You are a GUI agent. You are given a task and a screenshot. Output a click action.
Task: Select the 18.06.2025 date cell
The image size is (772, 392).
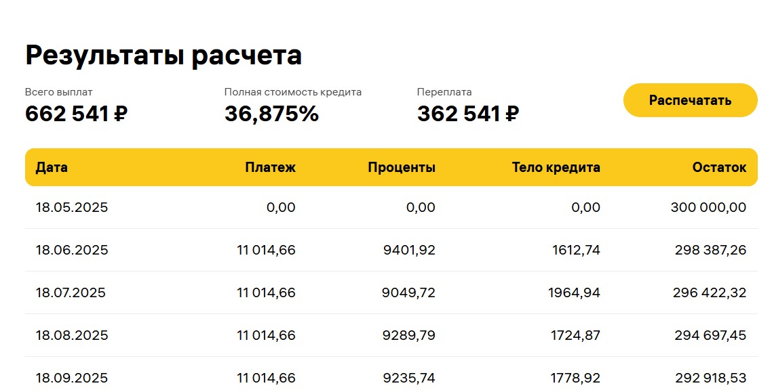[x=72, y=250]
